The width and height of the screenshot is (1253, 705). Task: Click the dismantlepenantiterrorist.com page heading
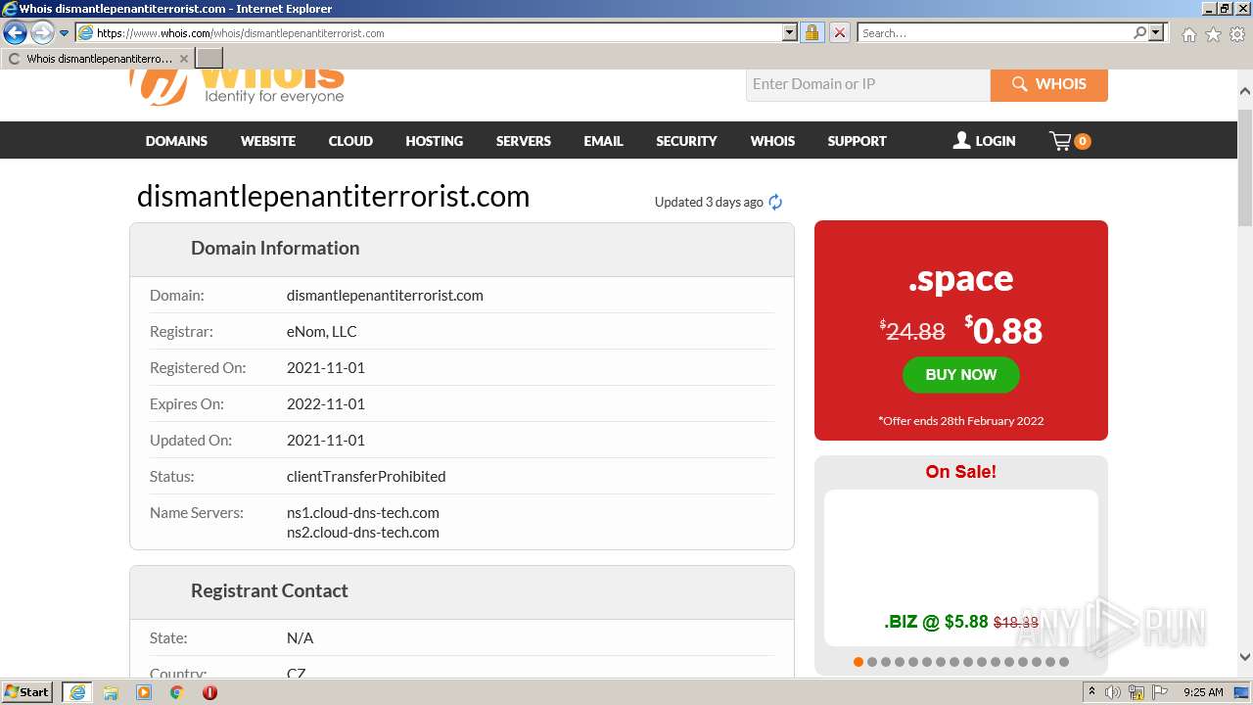(333, 197)
